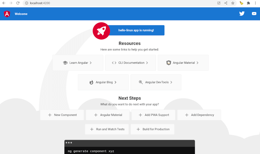
Task: Click the site information icon in address bar
Action: (x=27, y=3)
